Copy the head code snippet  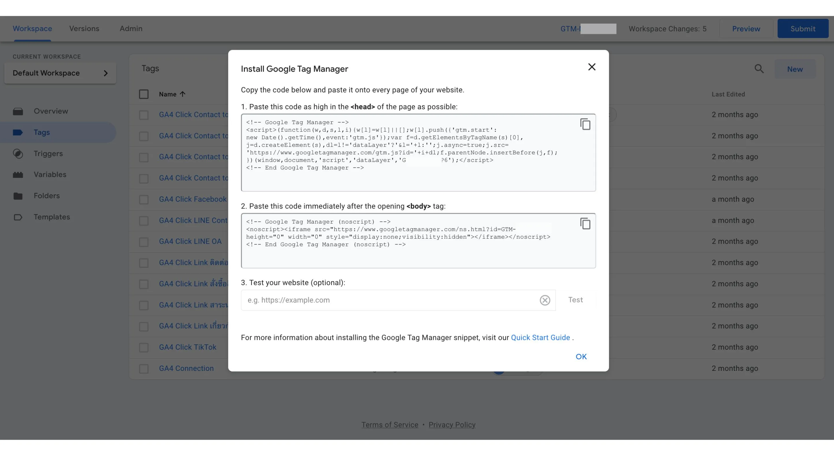585,124
